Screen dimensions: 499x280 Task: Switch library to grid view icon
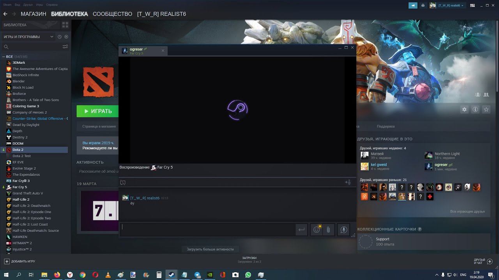(x=65, y=25)
